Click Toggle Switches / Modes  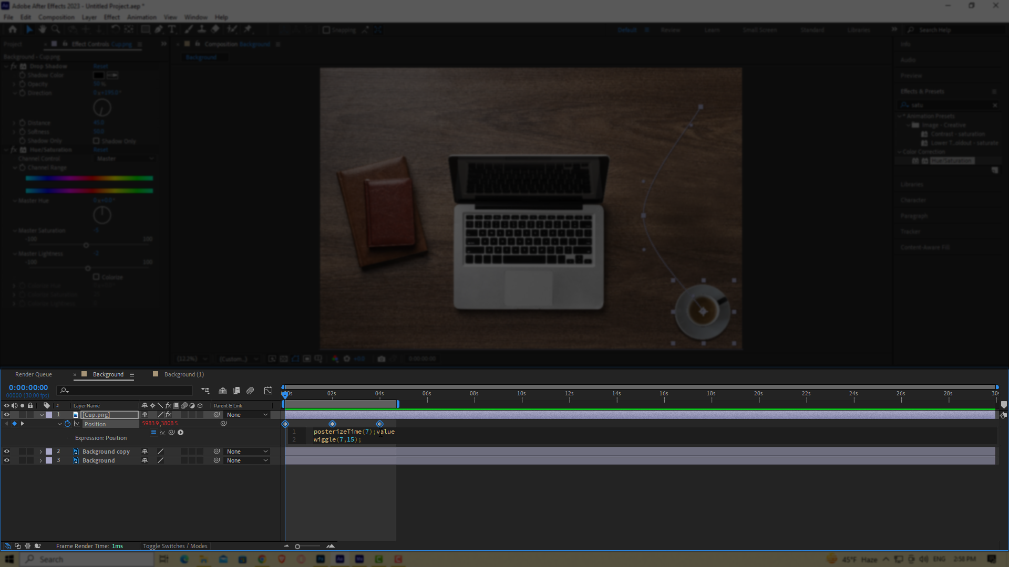pyautogui.click(x=175, y=545)
